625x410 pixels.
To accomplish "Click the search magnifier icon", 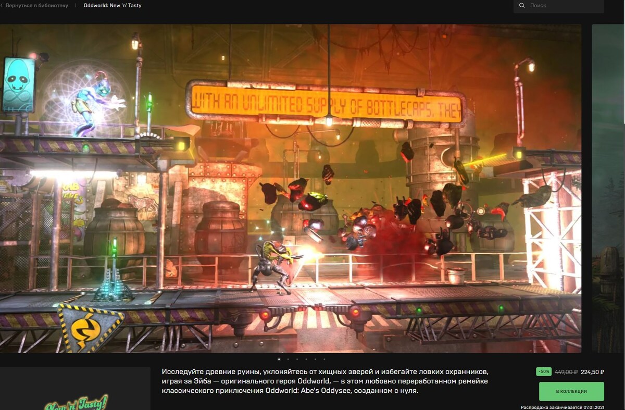I will [522, 6].
